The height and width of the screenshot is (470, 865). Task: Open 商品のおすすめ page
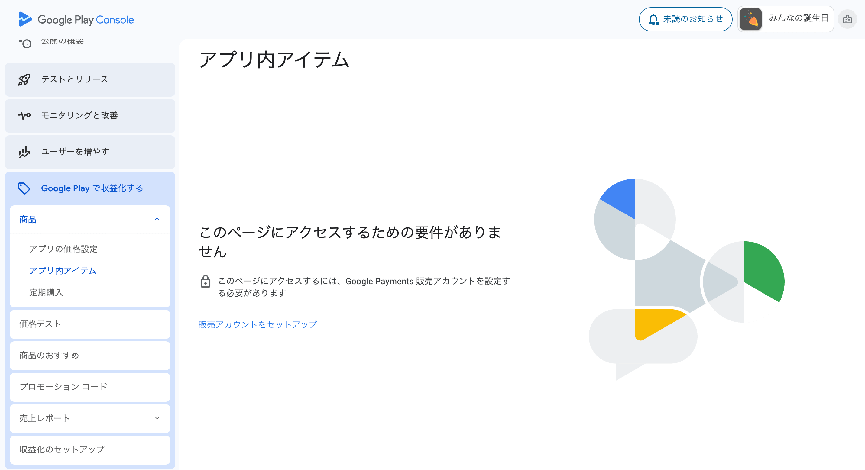tap(90, 356)
